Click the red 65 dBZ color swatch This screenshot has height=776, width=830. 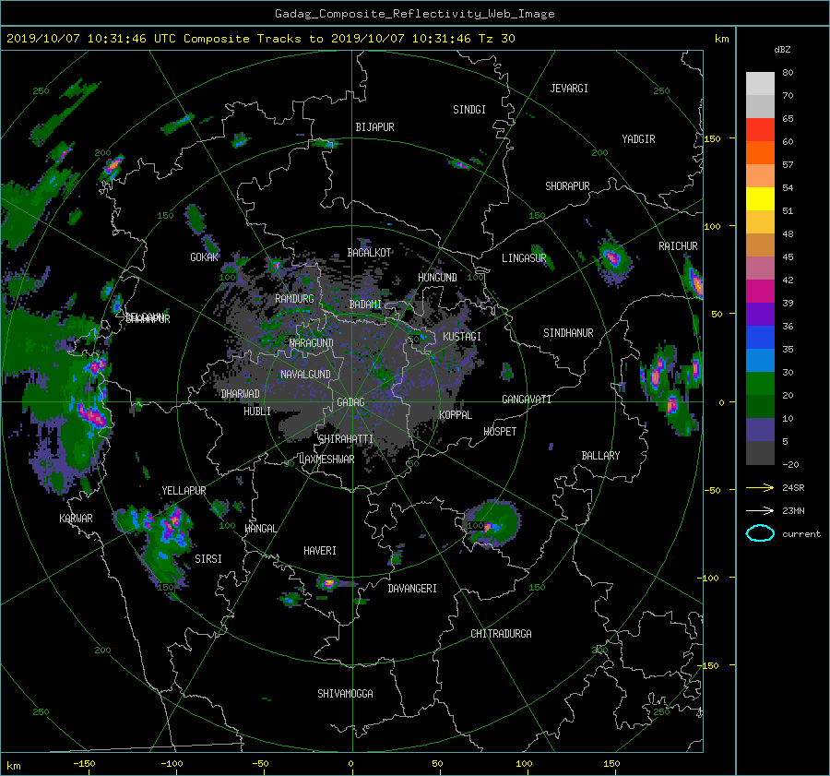coord(760,129)
